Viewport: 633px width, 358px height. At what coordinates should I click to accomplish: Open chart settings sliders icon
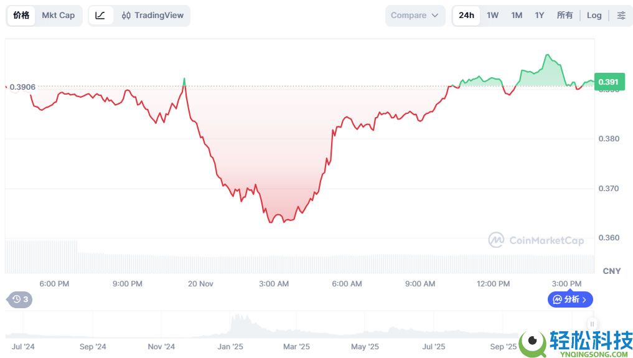[621, 16]
